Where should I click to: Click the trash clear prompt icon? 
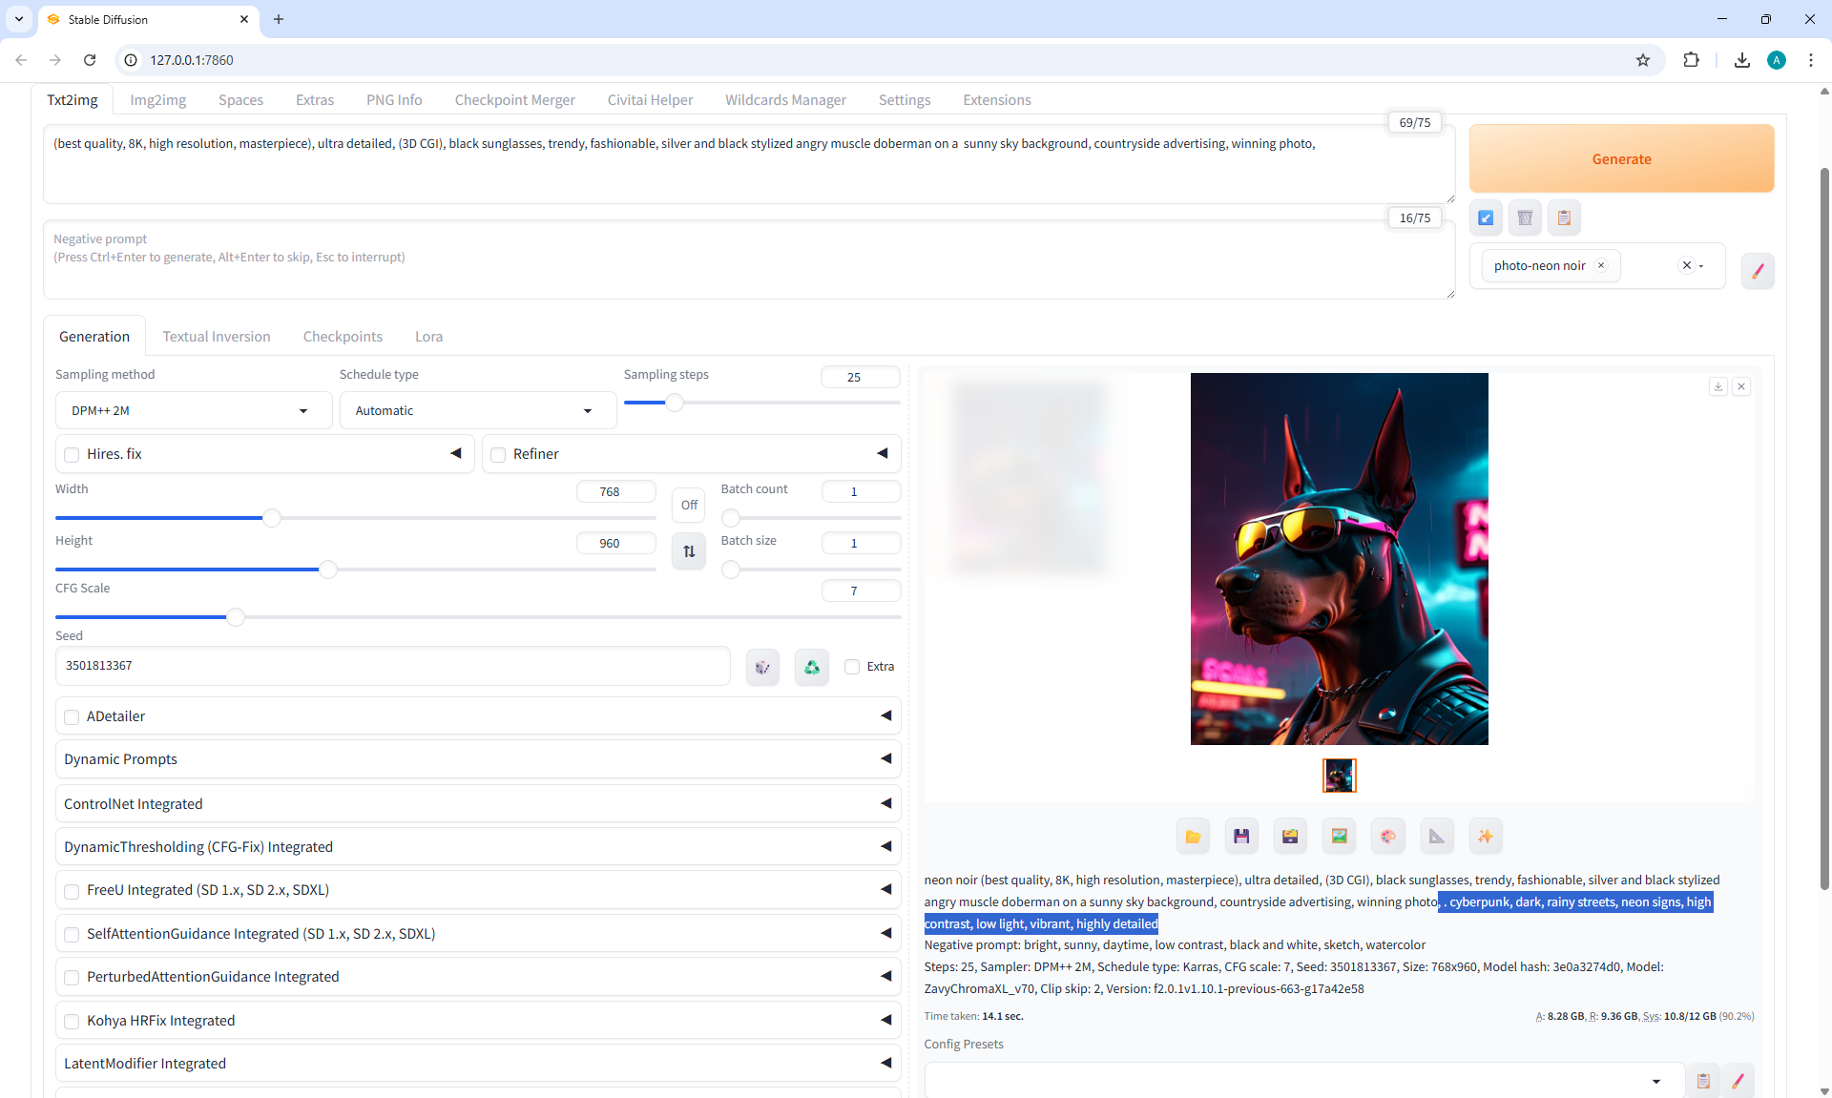(x=1525, y=218)
